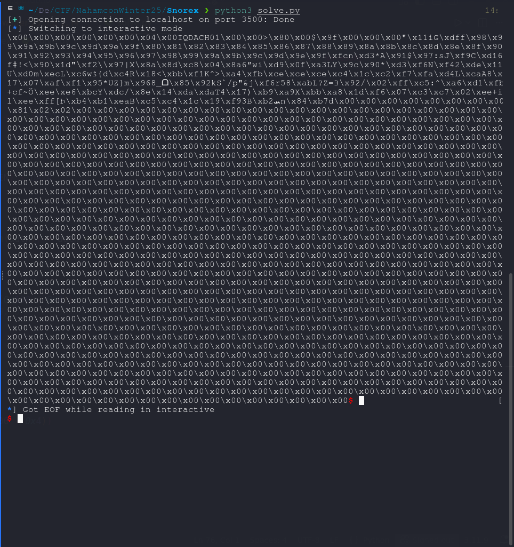514x547 pixels.
Task: Click the blue * before Got EOF
Action: 10,409
